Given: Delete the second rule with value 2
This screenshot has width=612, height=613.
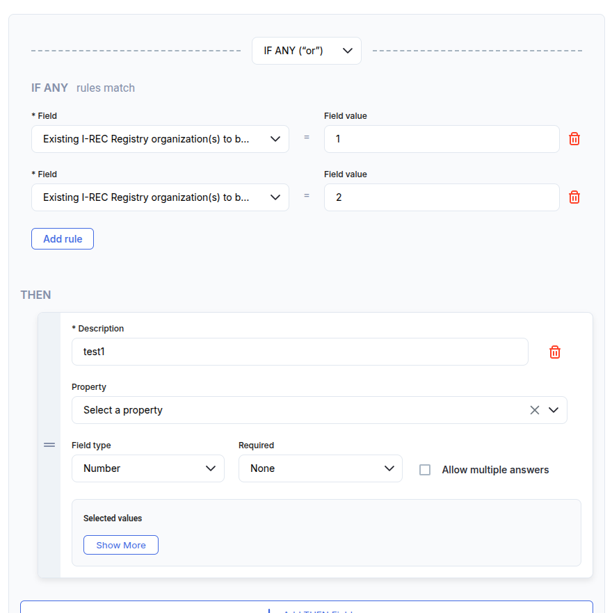Looking at the screenshot, I should tap(574, 197).
